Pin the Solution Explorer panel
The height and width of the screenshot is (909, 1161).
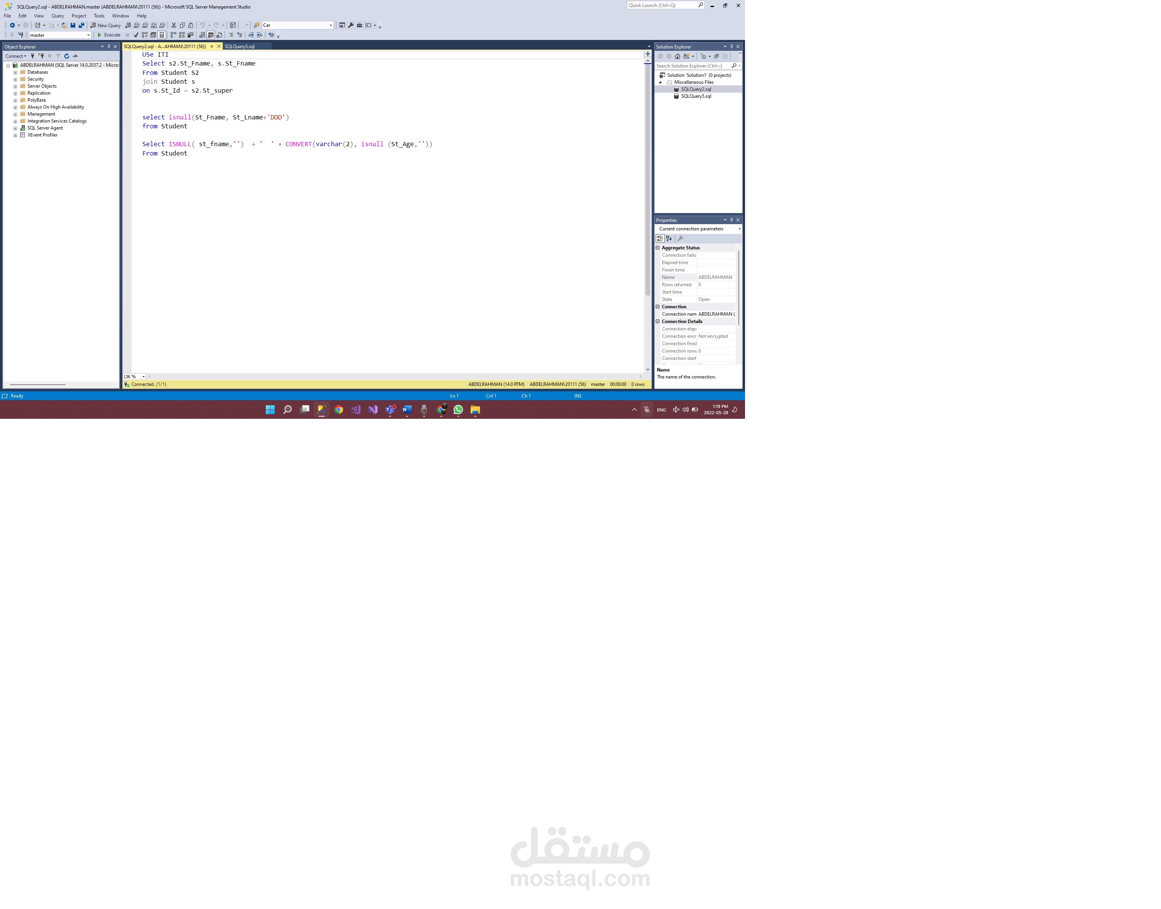point(731,46)
